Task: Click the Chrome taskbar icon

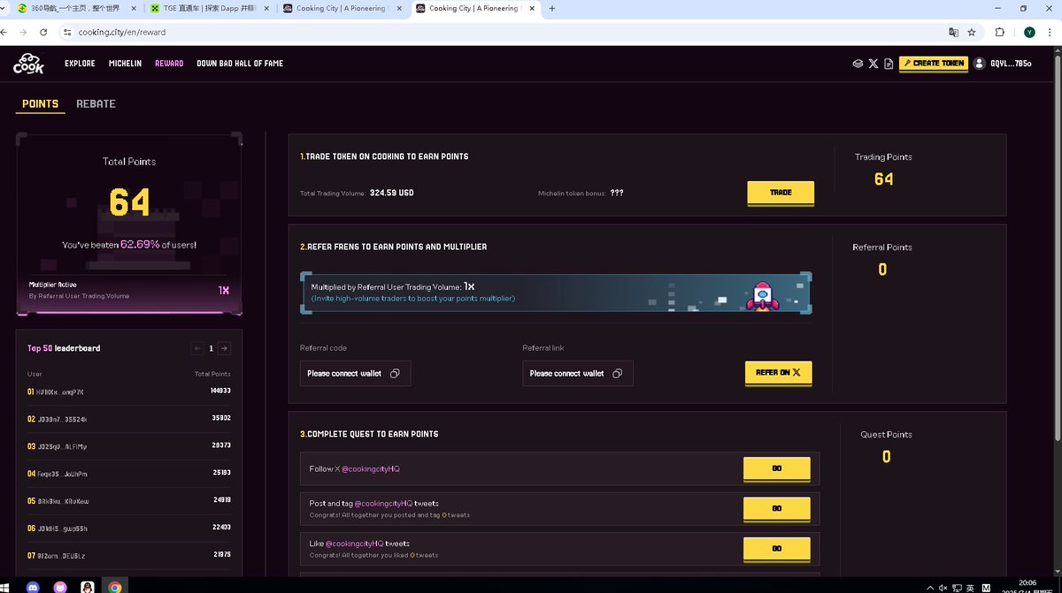Action: tap(114, 586)
